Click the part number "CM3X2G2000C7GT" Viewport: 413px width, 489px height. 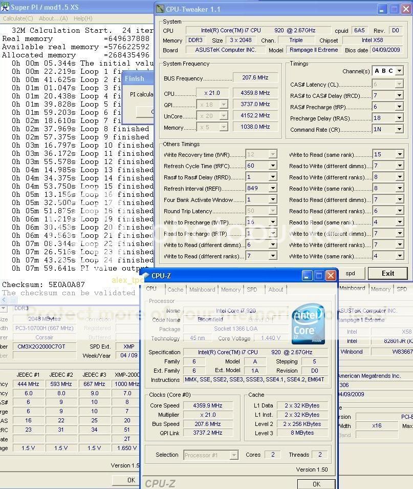(x=41, y=347)
